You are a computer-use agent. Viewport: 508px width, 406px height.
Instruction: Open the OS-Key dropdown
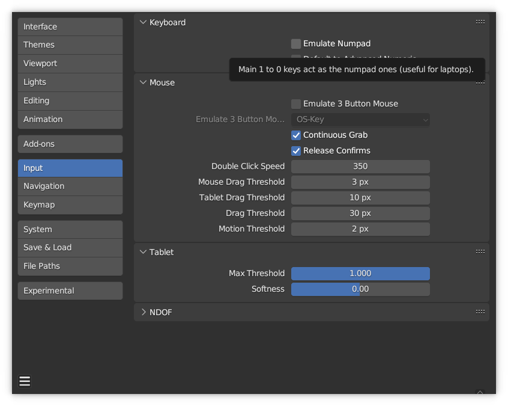pyautogui.click(x=360, y=120)
